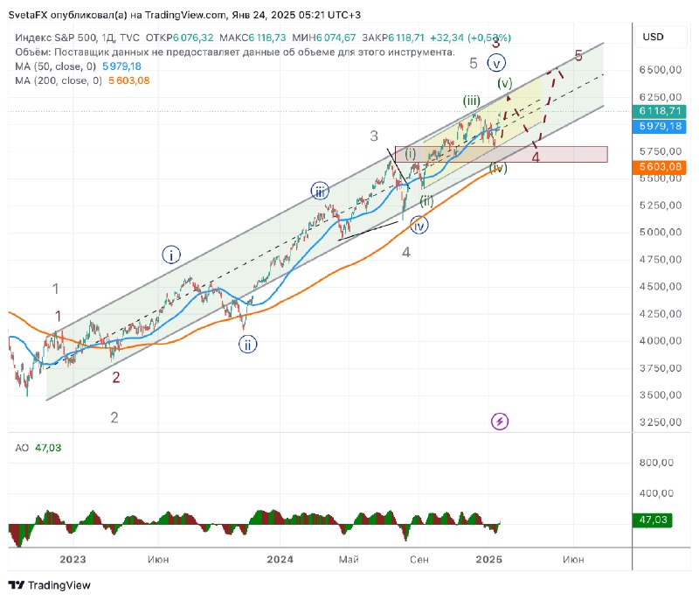This screenshot has width=699, height=600.
Task: Open the USD currency selector
Action: click(661, 37)
